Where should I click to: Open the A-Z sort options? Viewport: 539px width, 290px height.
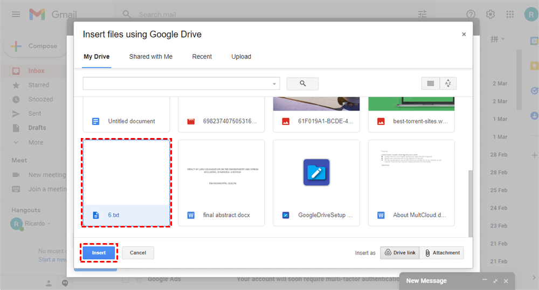pyautogui.click(x=448, y=84)
